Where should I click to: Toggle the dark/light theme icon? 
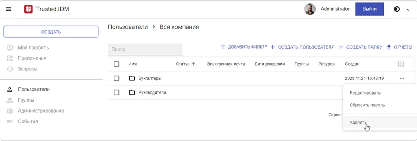click(x=396, y=9)
